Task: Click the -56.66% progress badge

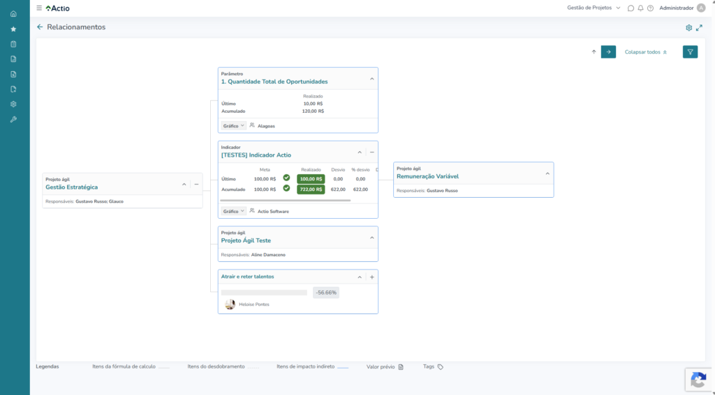Action: click(326, 293)
